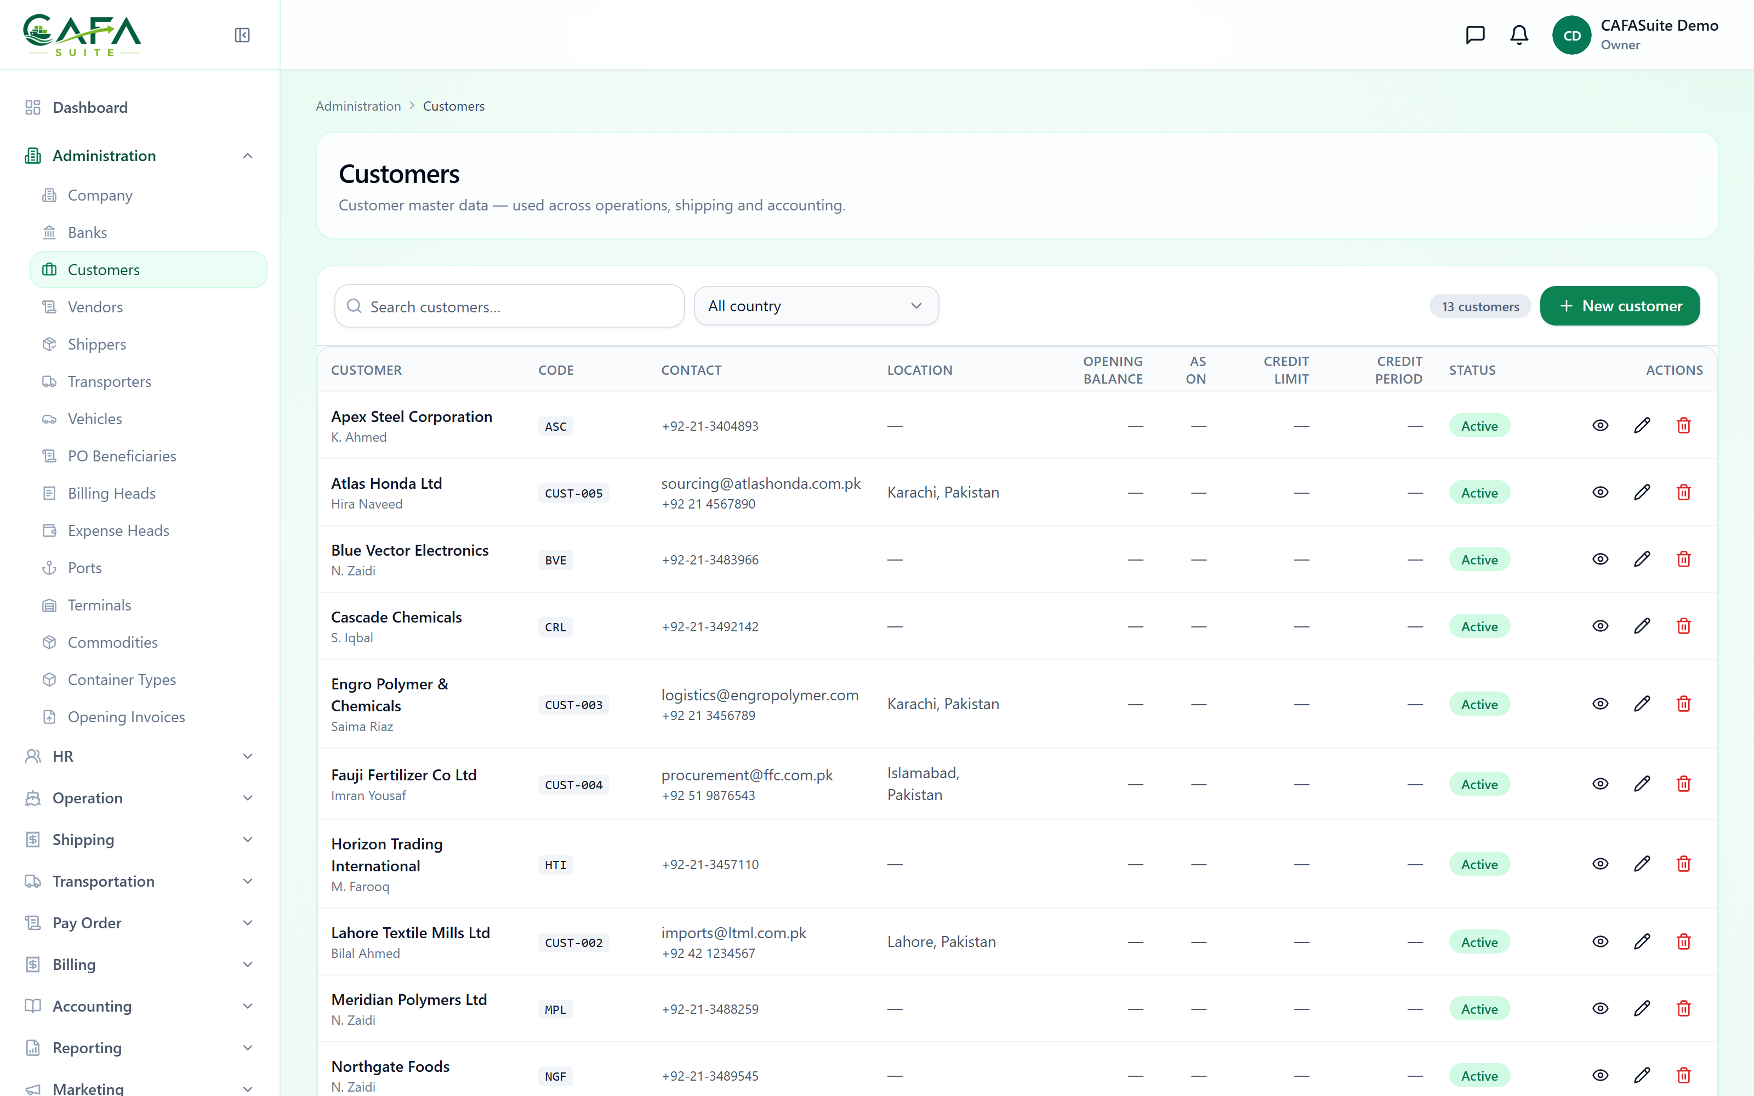This screenshot has width=1754, height=1096.
Task: Open Container Types menu item
Action: pos(148,680)
